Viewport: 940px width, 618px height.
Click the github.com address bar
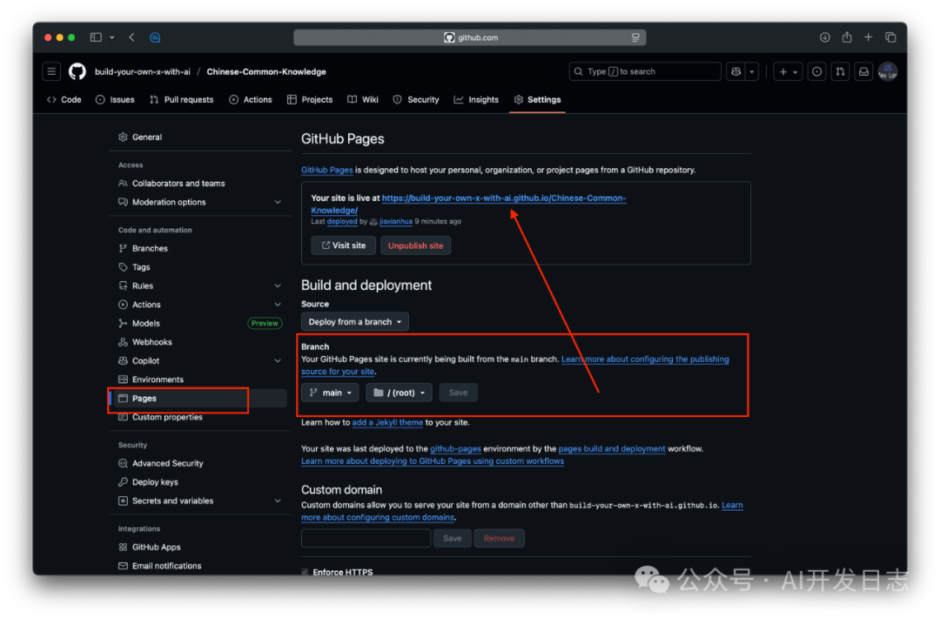point(470,37)
